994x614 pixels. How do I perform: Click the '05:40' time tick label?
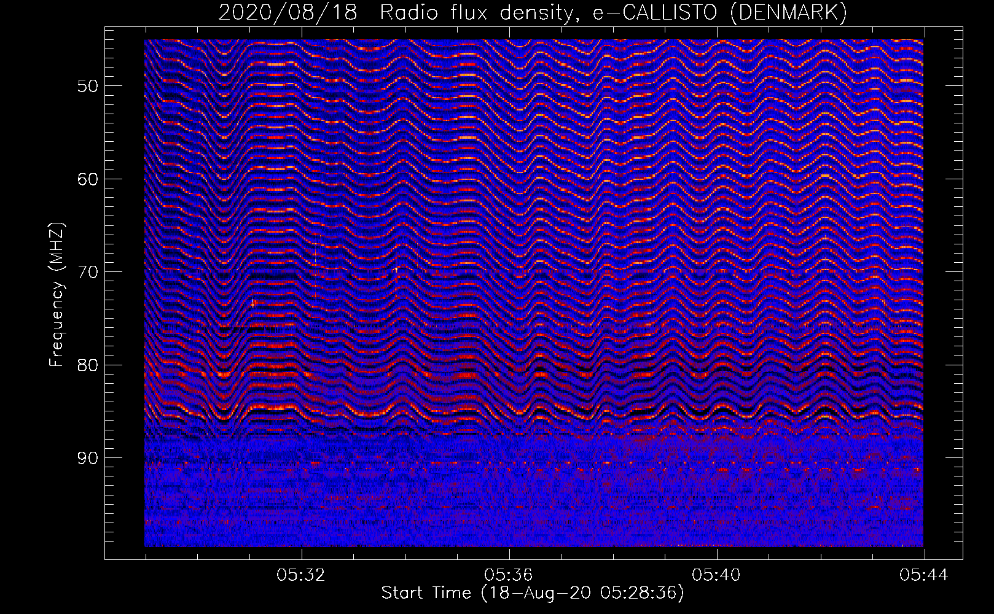pos(716,575)
